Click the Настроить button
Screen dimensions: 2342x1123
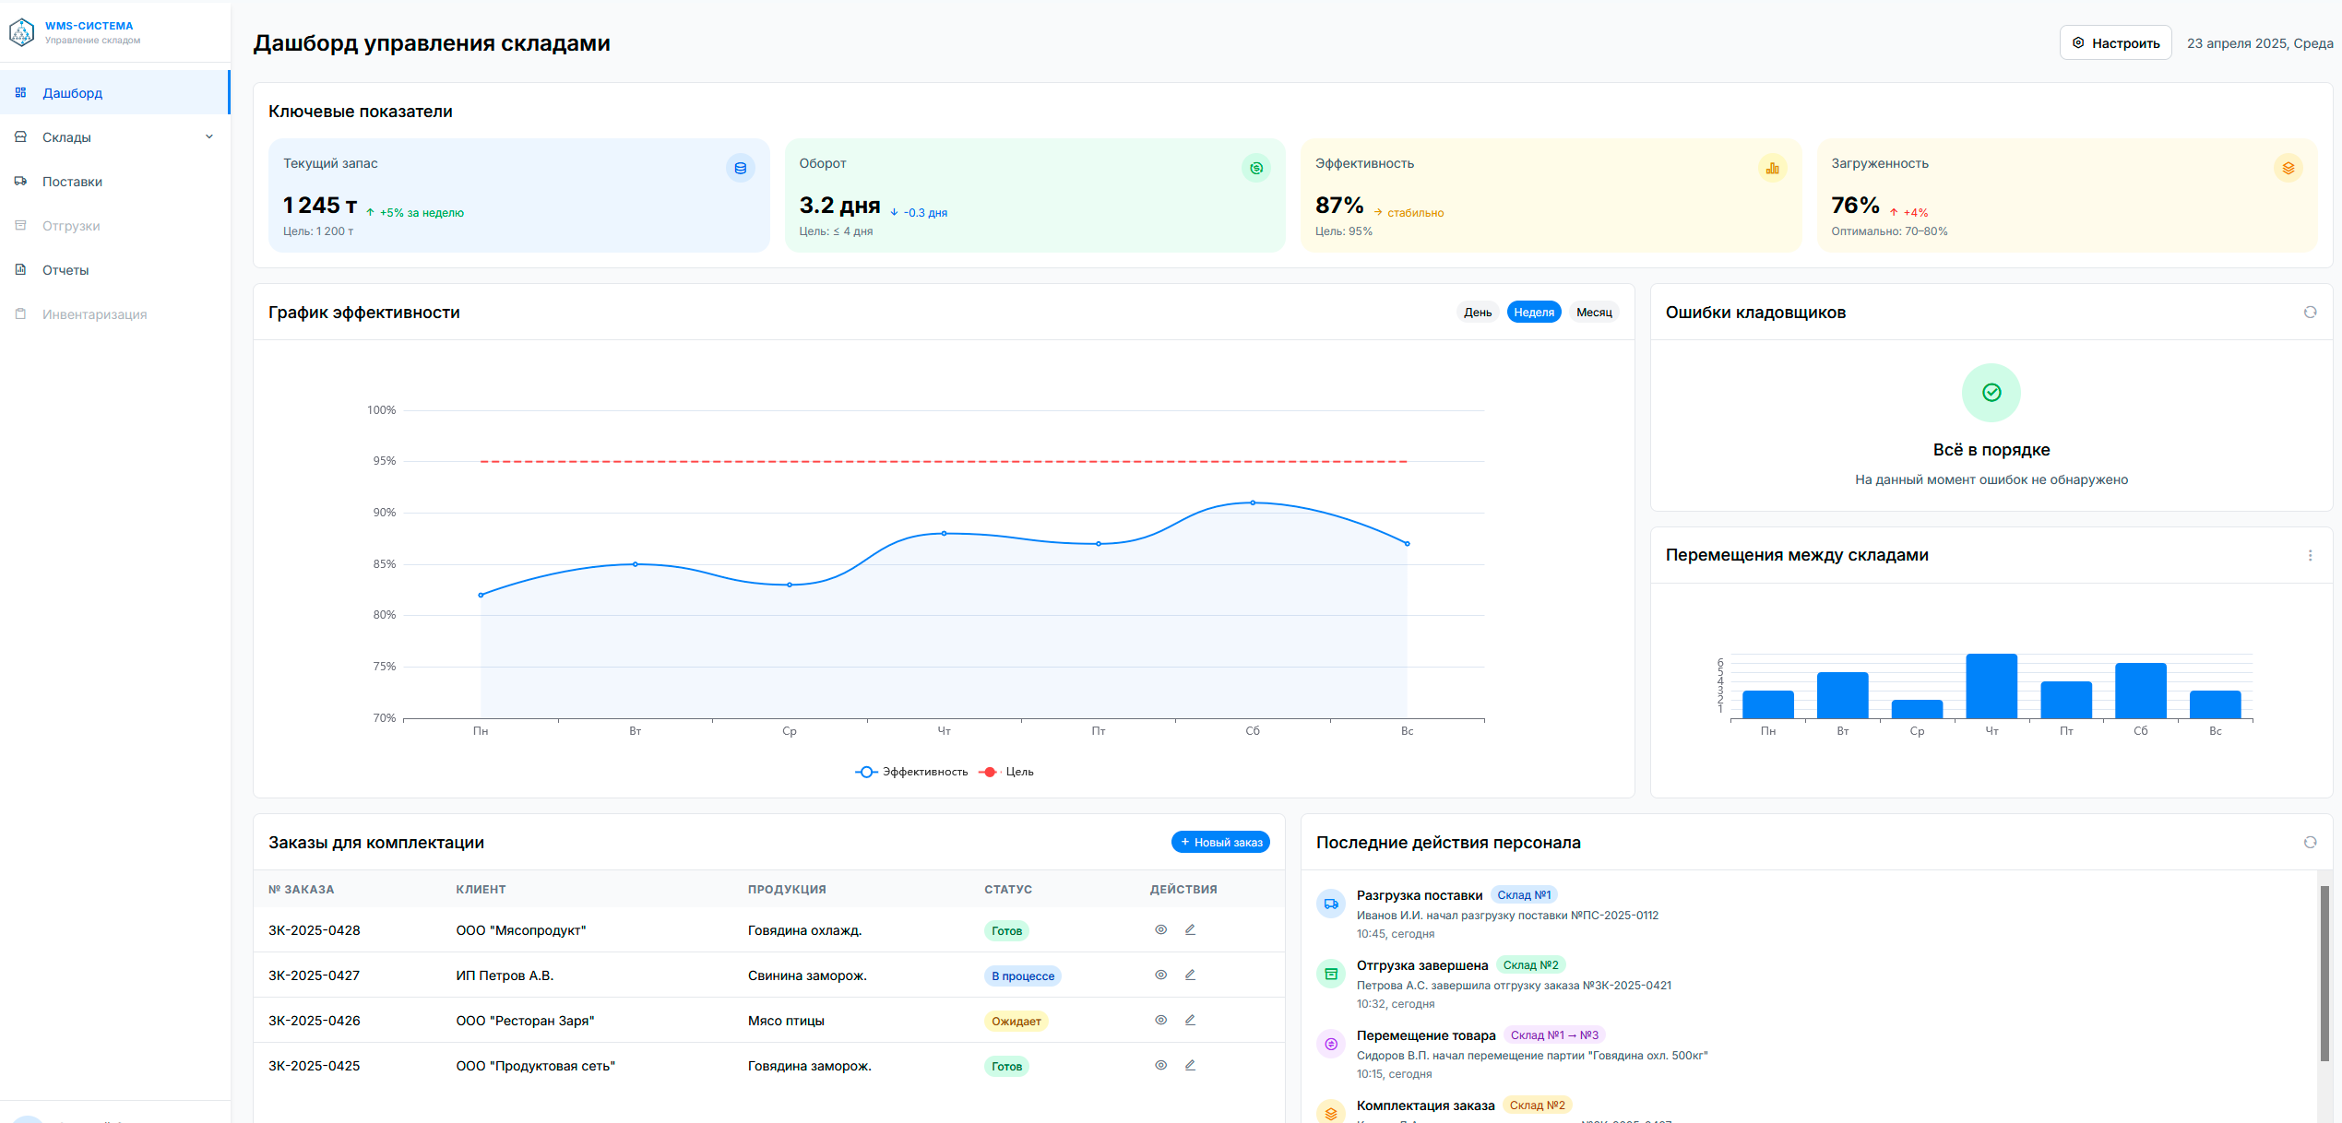point(2115,43)
